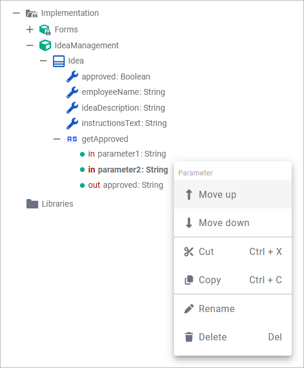Click the AS icon next to getApproved
Viewport: 304px width, 368px height.
pyautogui.click(x=72, y=139)
